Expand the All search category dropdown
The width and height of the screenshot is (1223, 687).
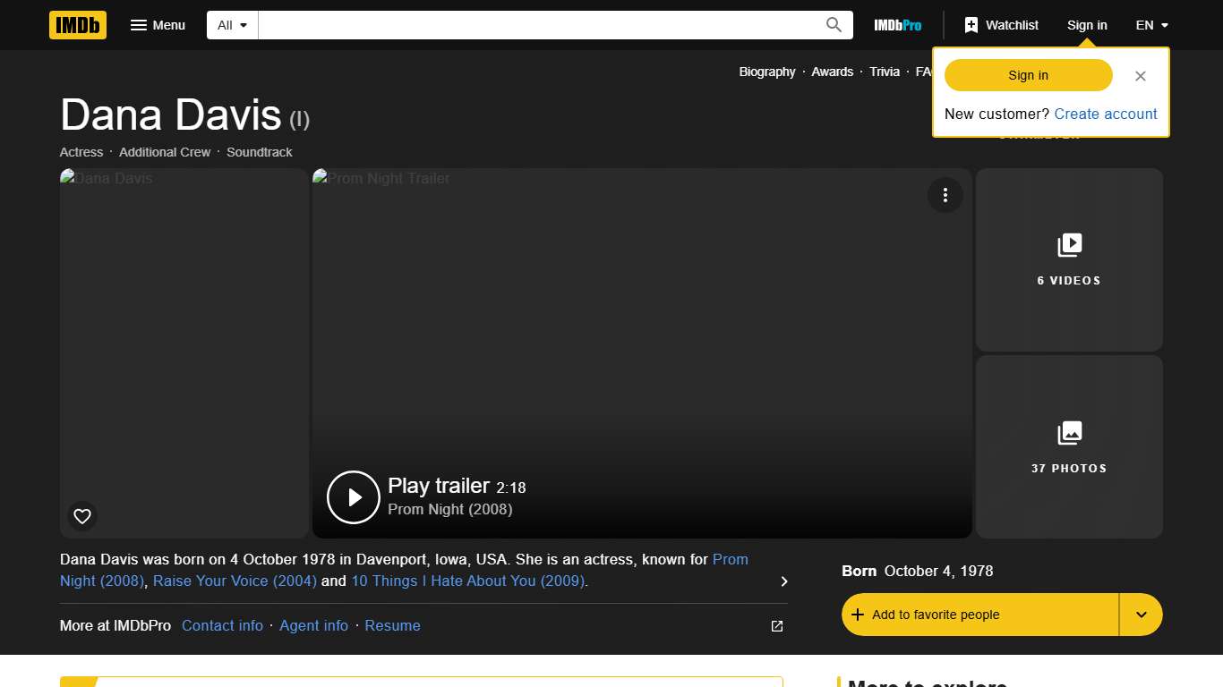tap(233, 25)
